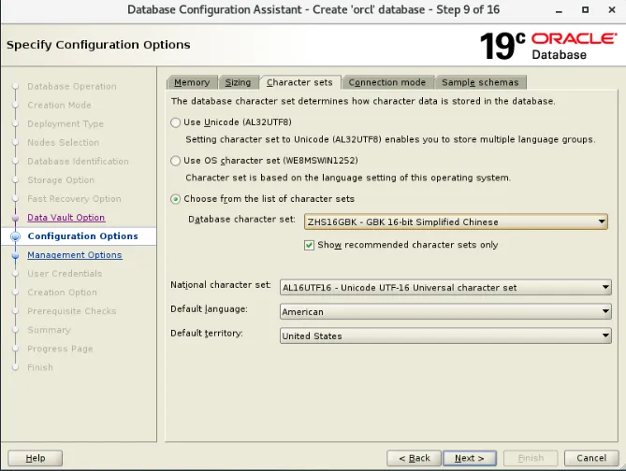Minimize the Database Configuration Assistant window

pyautogui.click(x=559, y=10)
